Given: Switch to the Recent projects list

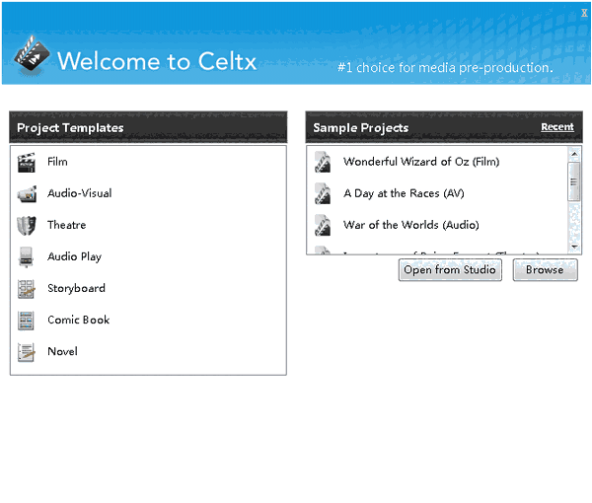Looking at the screenshot, I should pyautogui.click(x=556, y=127).
